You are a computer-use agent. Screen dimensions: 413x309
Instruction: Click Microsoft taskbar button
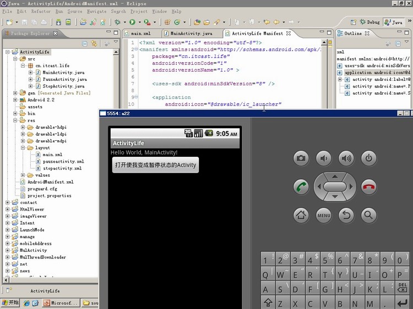pos(61,303)
